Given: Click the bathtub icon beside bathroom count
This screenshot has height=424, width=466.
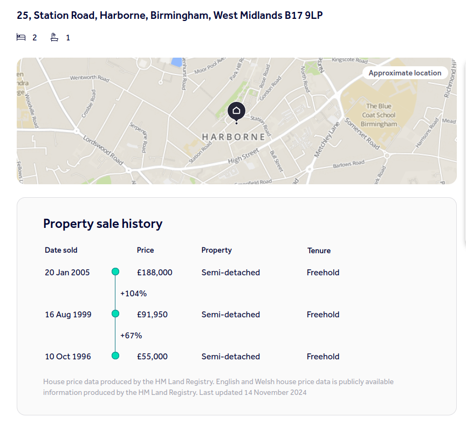Looking at the screenshot, I should point(54,37).
